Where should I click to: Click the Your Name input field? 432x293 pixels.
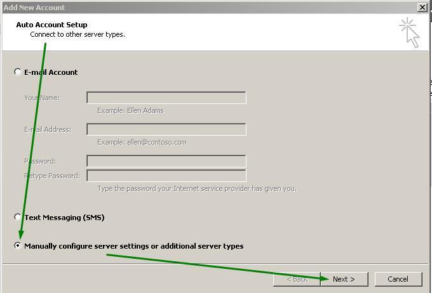(166, 98)
